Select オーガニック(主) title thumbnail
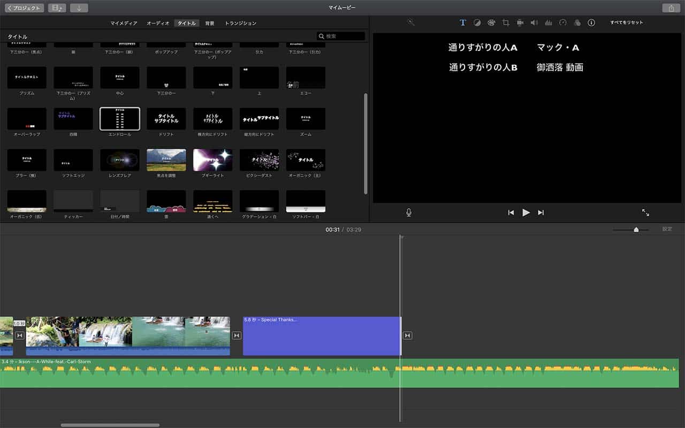Screen dimensions: 685x428 [306, 160]
